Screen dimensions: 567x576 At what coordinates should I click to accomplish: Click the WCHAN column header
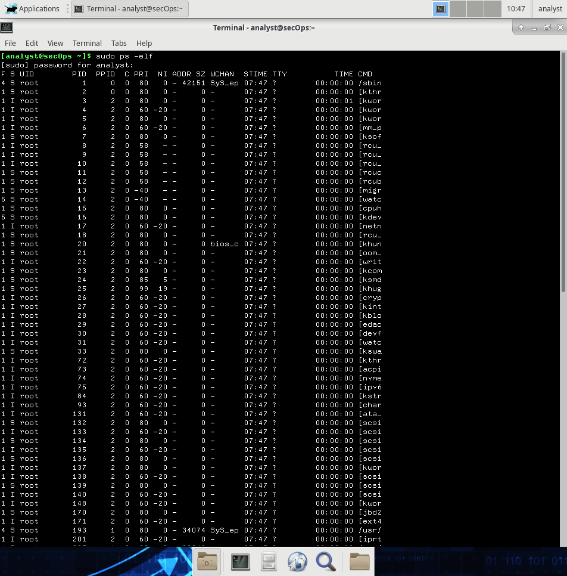[x=222, y=74]
